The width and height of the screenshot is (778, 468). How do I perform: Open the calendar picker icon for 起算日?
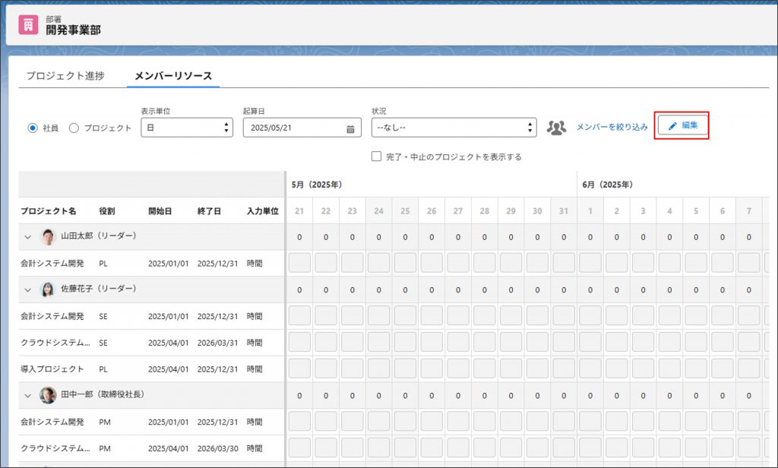[350, 128]
